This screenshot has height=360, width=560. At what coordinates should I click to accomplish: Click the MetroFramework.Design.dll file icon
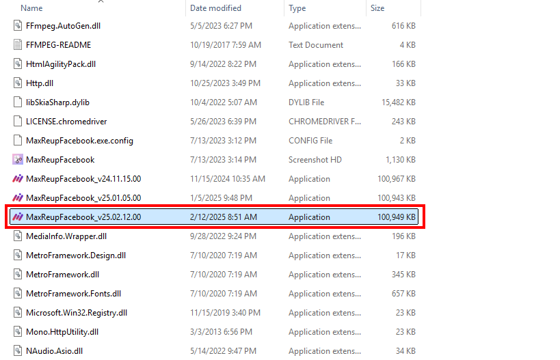coord(18,255)
